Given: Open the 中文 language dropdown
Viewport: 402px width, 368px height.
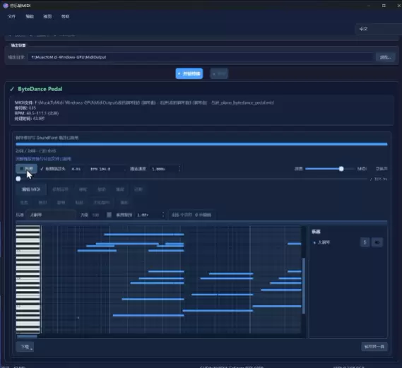Looking at the screenshot, I should click(x=379, y=29).
